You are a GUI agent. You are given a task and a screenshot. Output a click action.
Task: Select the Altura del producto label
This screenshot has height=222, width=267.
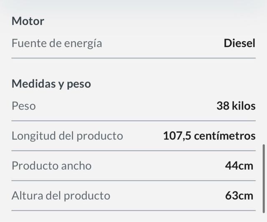(x=61, y=195)
